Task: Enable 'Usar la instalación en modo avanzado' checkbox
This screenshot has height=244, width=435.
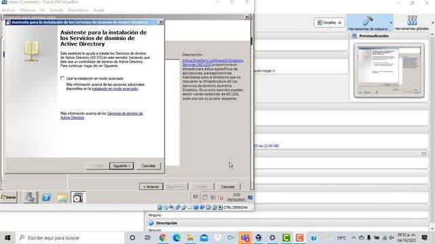Action: pyautogui.click(x=63, y=79)
